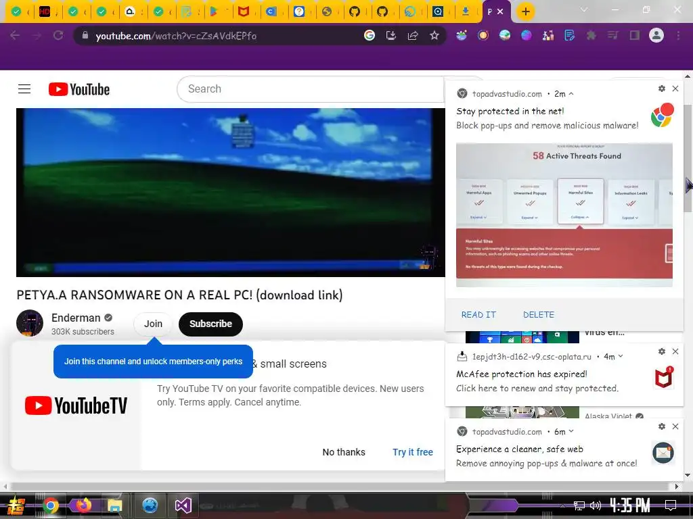
Task: Click the Google G icon in the address bar
Action: 370,36
